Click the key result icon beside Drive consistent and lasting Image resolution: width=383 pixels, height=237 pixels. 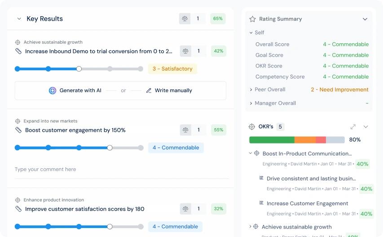pos(261,178)
